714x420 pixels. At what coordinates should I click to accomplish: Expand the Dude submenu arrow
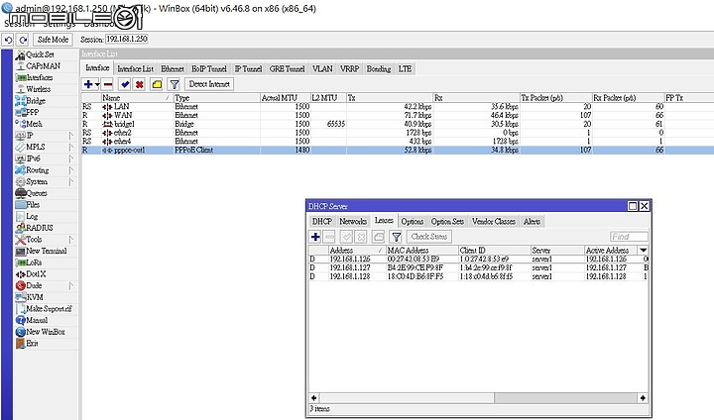click(x=71, y=285)
